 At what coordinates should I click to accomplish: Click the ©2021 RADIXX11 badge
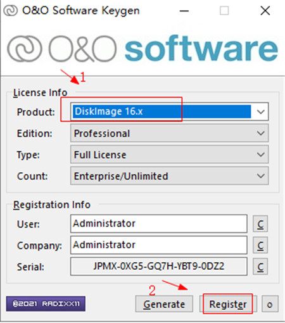[x=46, y=304]
